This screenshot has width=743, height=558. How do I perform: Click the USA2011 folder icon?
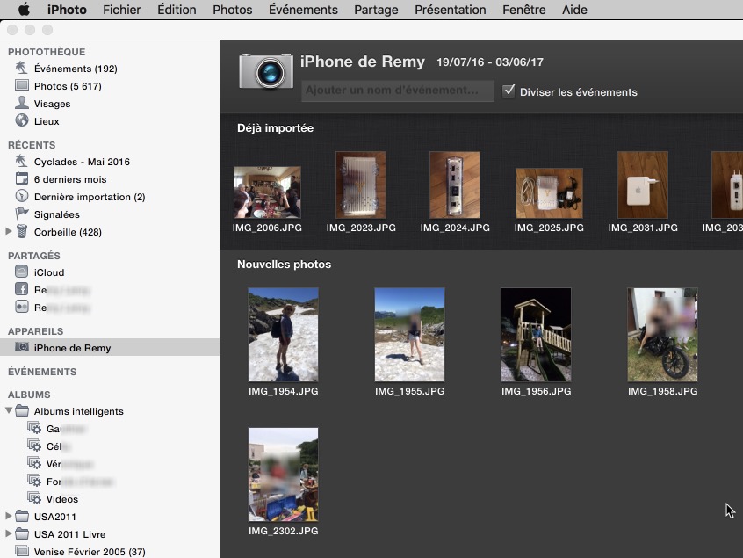pyautogui.click(x=22, y=516)
